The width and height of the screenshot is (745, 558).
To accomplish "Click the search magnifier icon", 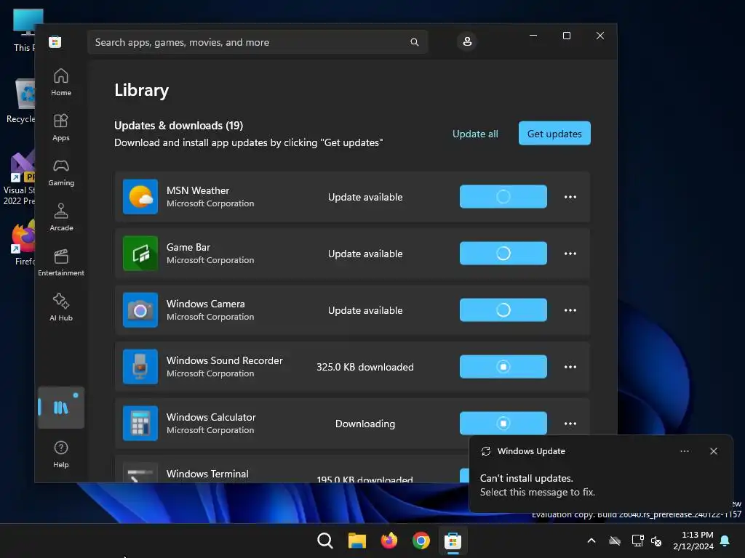I will click(x=414, y=42).
